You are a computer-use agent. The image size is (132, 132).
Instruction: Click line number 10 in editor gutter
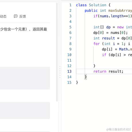point(69,55)
